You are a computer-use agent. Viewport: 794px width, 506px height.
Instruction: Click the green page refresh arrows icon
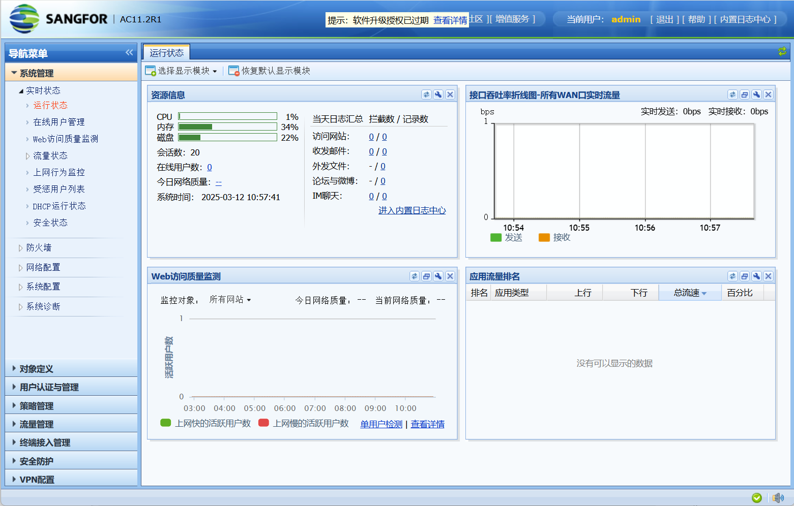coord(782,51)
